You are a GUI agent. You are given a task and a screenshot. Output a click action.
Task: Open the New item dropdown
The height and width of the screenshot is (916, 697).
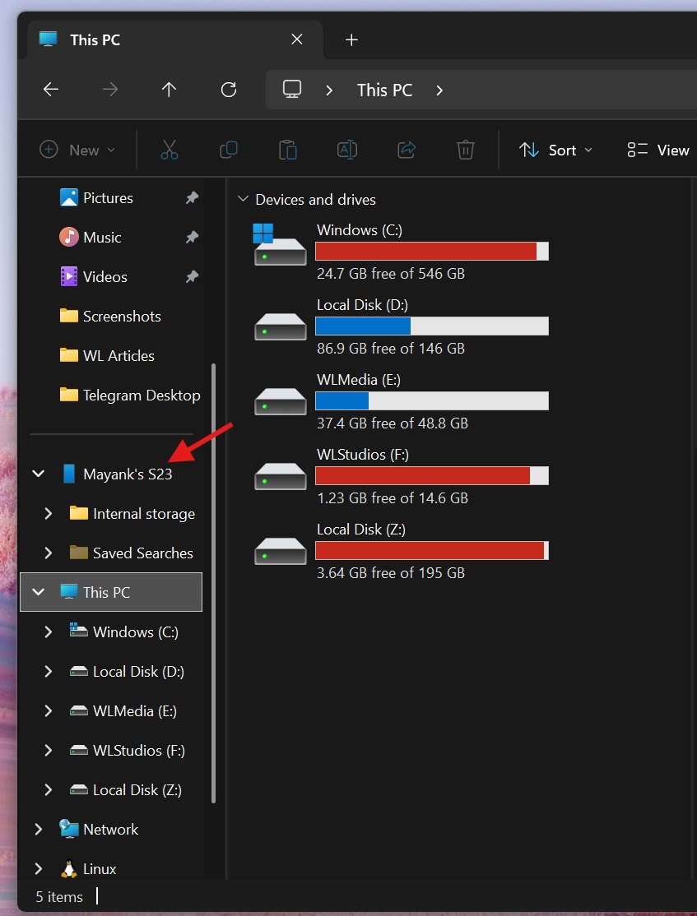coord(77,150)
